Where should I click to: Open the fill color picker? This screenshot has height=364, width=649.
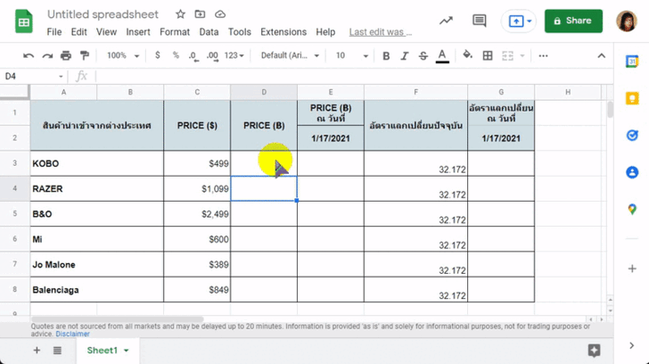pos(467,55)
